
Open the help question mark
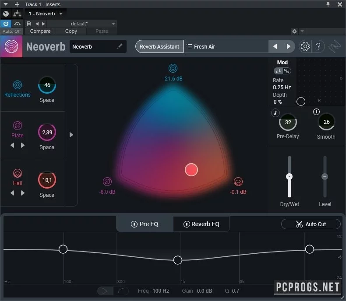point(318,46)
